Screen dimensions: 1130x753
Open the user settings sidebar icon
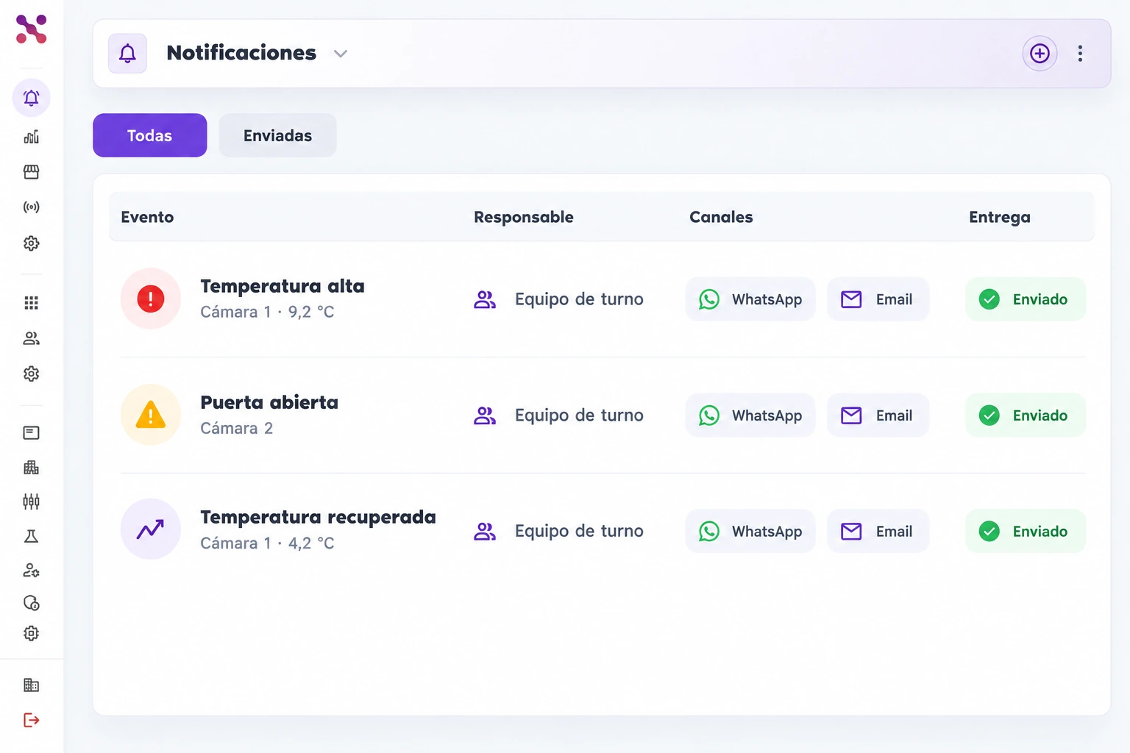[31, 570]
